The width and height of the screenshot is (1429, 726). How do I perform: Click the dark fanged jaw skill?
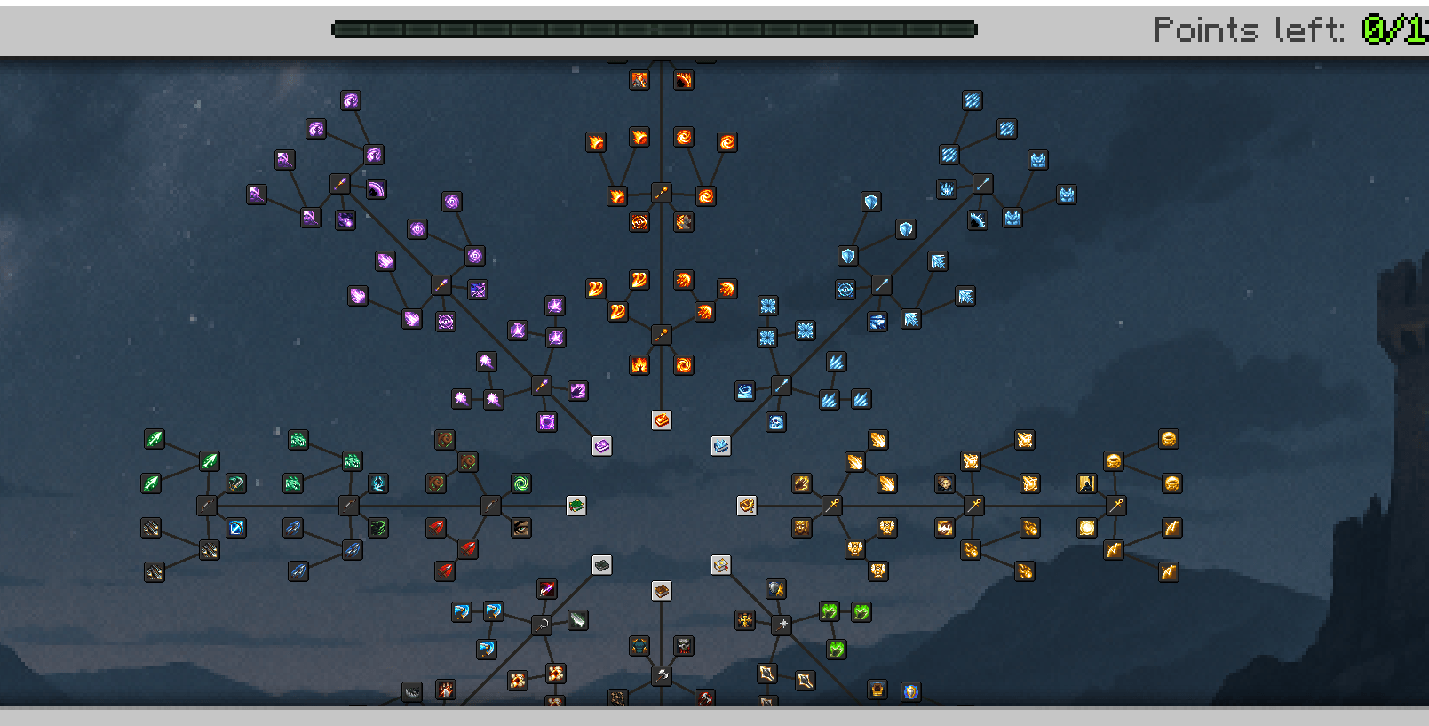point(412,691)
